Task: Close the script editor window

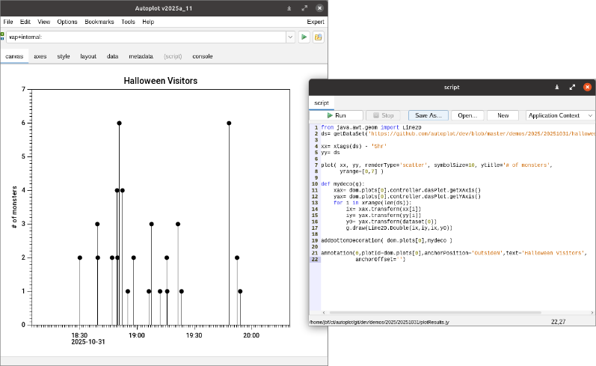Action: click(x=588, y=87)
